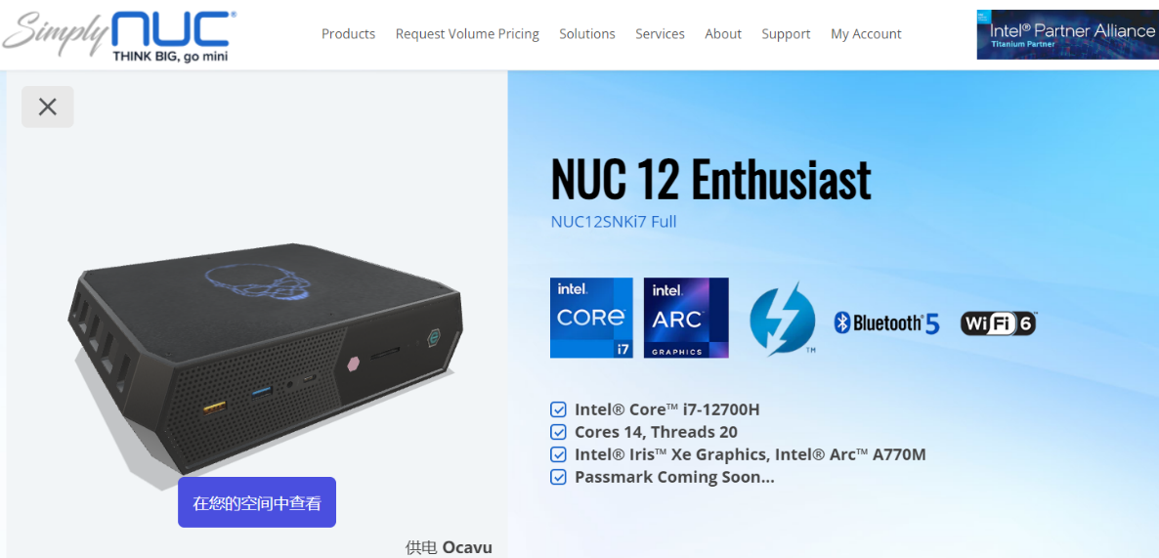Screen dimensions: 1159x558
Task: Expand the Solutions menu
Action: pyautogui.click(x=587, y=34)
